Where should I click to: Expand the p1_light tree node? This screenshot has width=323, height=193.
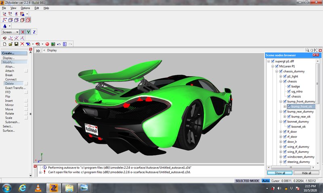point(281,76)
